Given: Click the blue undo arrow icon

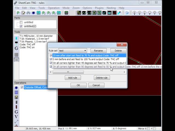Looking at the screenshot, I should pos(127,13).
